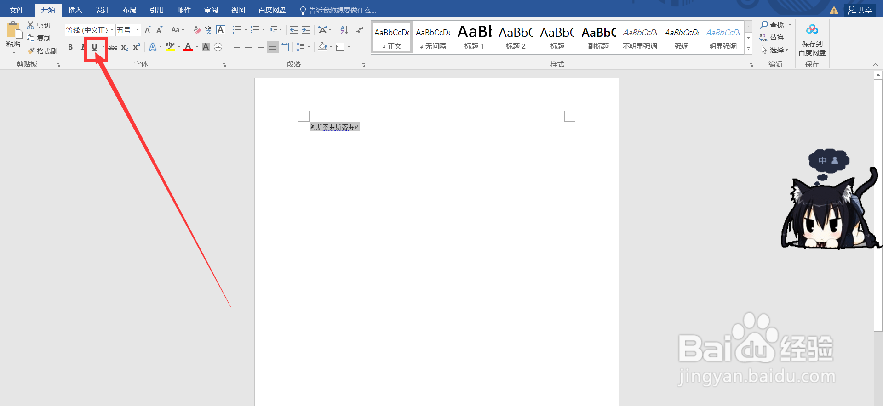Click the Copy (复制) button

click(39, 38)
